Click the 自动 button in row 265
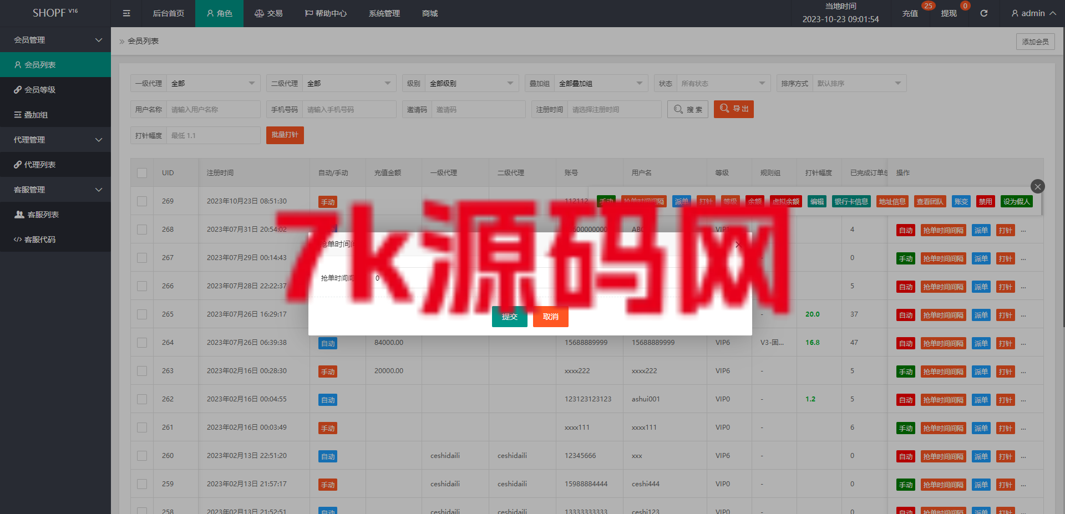 coord(906,315)
